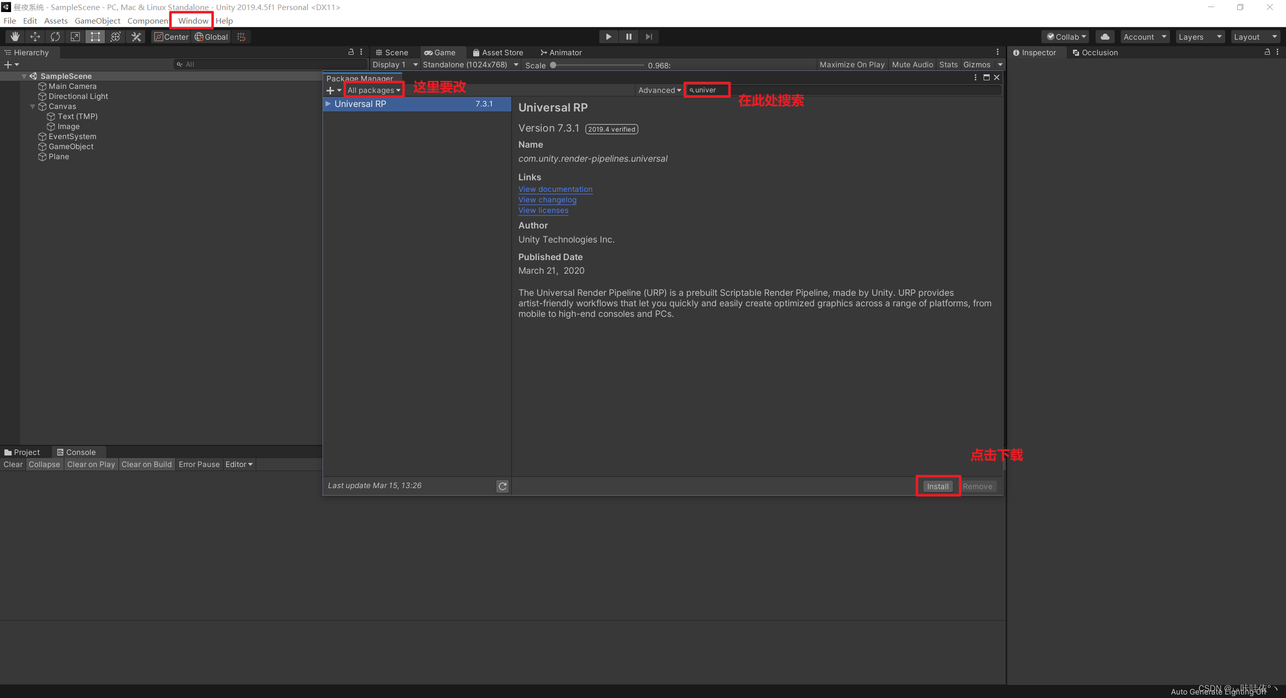
Task: Toggle pivot Center mode
Action: click(171, 37)
